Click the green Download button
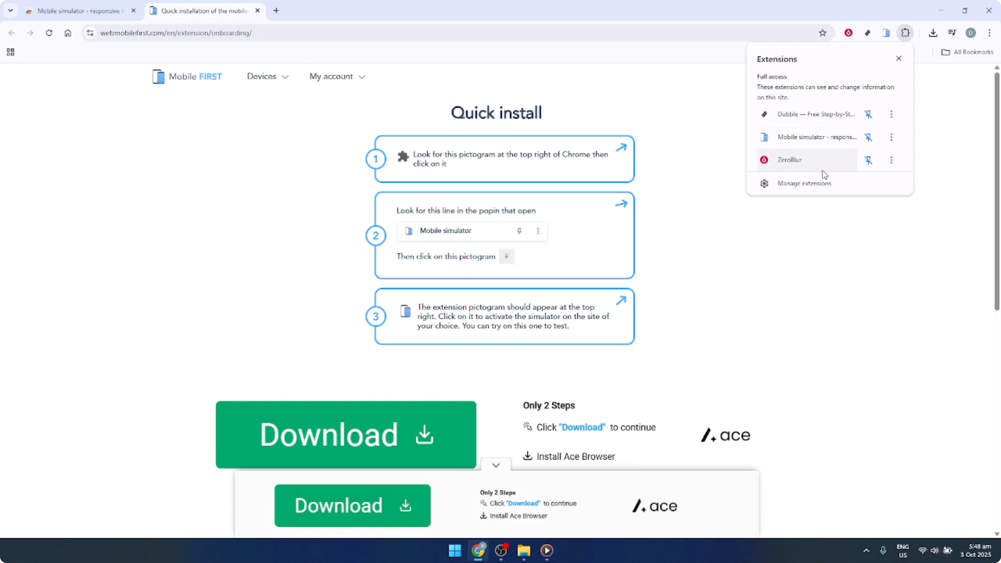The image size is (1001, 563). (x=346, y=434)
